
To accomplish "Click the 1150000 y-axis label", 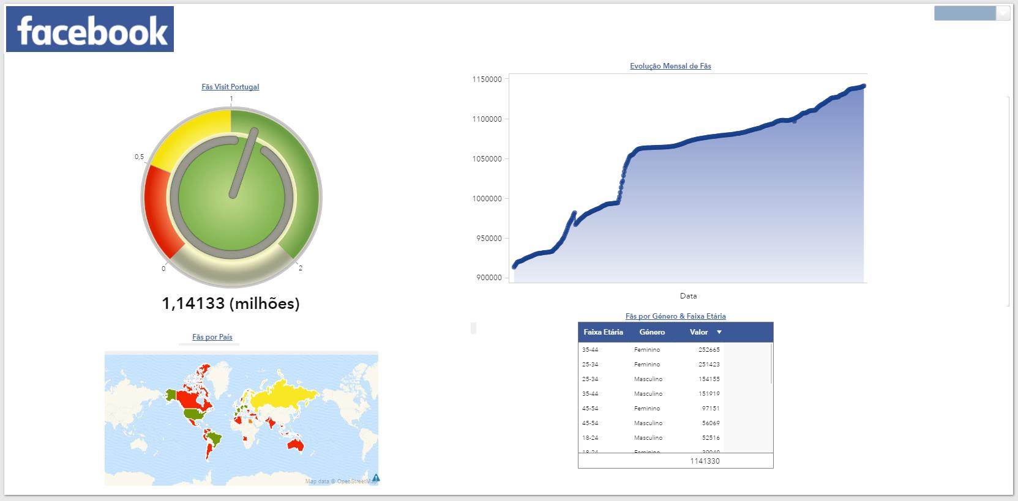I will click(487, 80).
